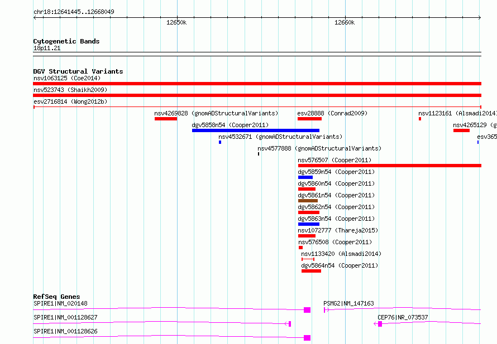Click the magenta exon box of SPIRE1 NM_020148
This screenshot has width=497, height=344.
coord(307,310)
